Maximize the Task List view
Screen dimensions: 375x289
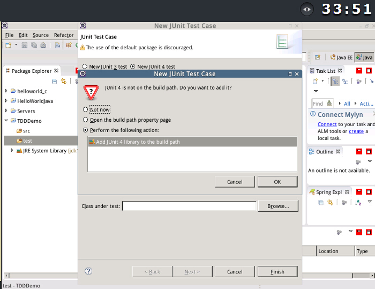point(369,70)
